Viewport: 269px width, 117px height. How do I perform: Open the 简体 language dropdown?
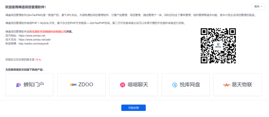pos(258,7)
